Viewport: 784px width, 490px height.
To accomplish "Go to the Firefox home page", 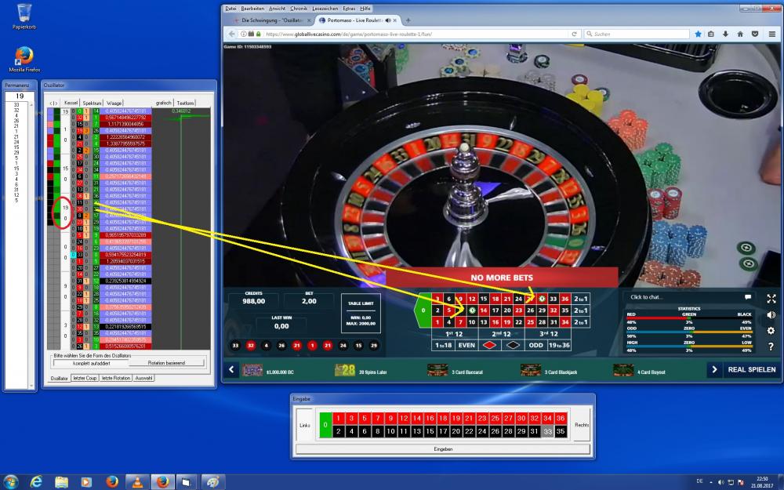I will tap(740, 34).
